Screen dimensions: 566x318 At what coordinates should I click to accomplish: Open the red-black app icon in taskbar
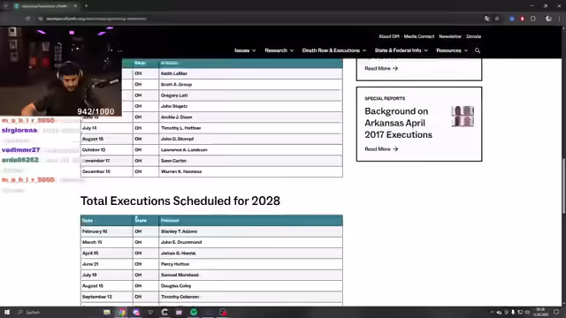pos(223,312)
